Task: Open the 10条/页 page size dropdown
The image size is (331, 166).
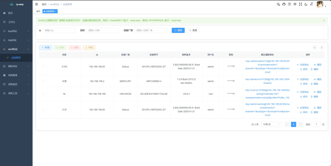Action: click(x=272, y=125)
